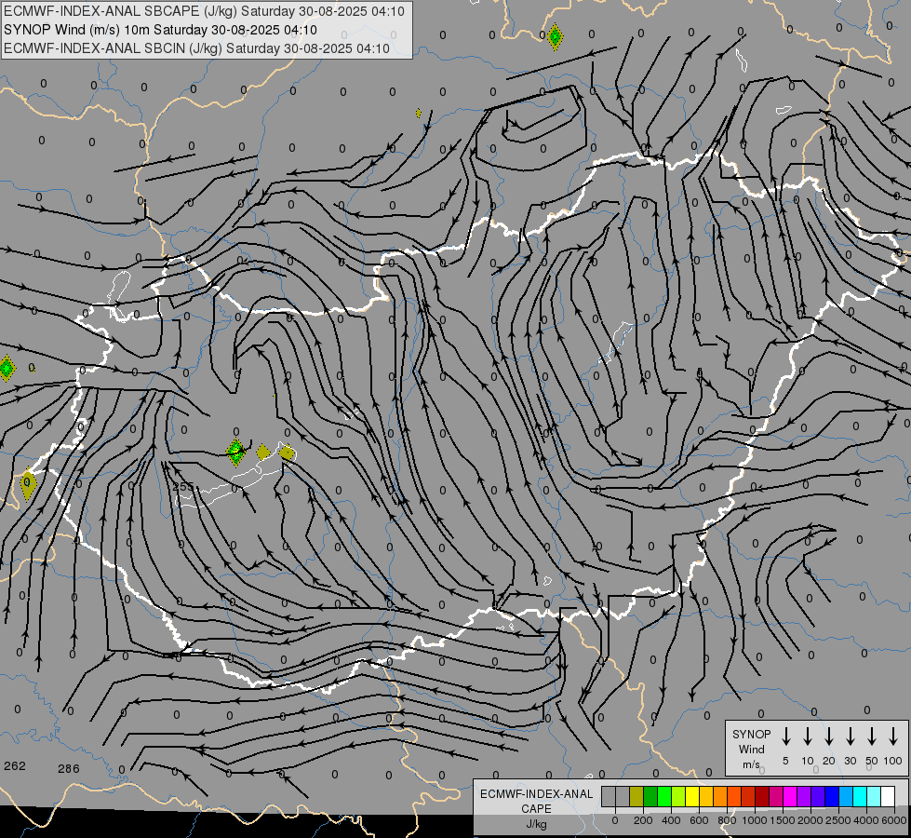Click the 4000 legend scale label
This screenshot has width=911, height=838.
tap(866, 820)
